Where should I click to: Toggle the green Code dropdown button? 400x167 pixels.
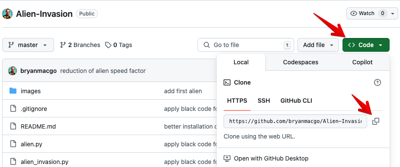[x=366, y=45]
